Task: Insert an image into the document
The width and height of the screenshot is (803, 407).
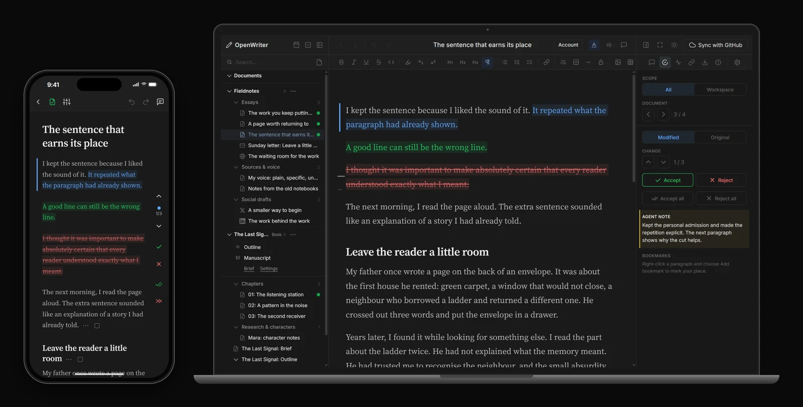Action: 618,62
